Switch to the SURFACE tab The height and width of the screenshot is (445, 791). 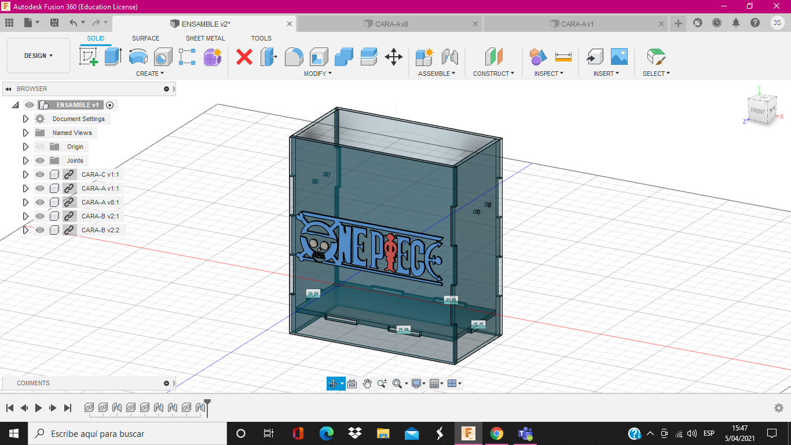pos(145,38)
